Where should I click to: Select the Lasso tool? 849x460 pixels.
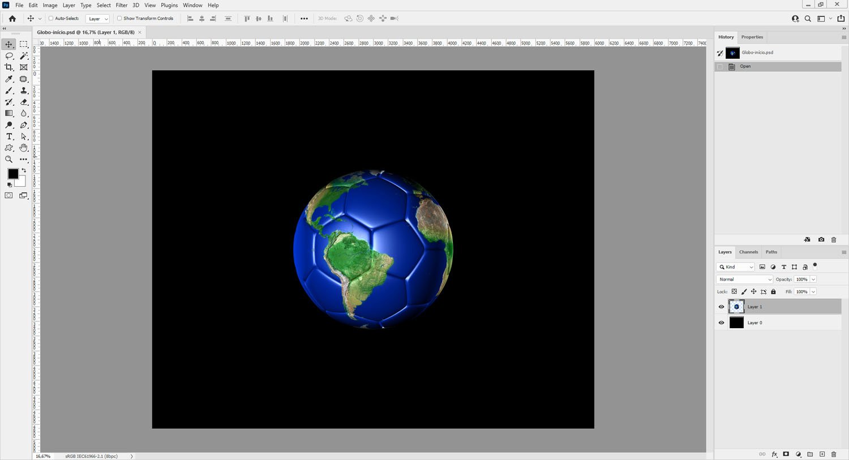coord(9,56)
